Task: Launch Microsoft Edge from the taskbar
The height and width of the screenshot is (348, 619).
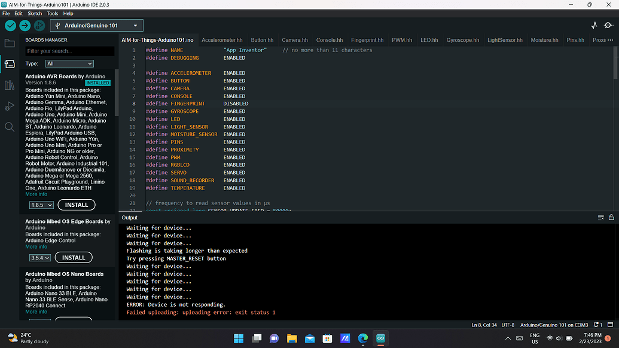Action: click(x=362, y=338)
